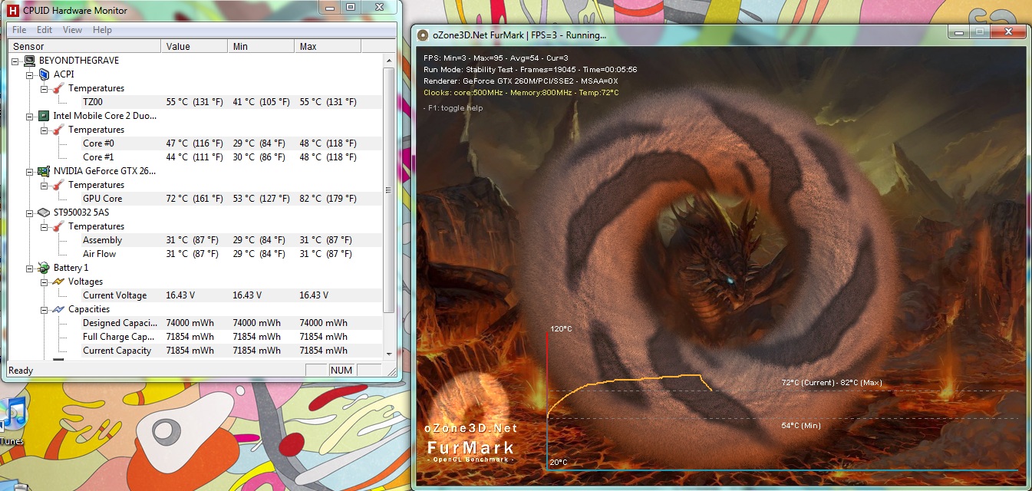Click the BEYONDTHEGRAVE computer icon
The width and height of the screenshot is (1032, 491).
pyautogui.click(x=29, y=61)
